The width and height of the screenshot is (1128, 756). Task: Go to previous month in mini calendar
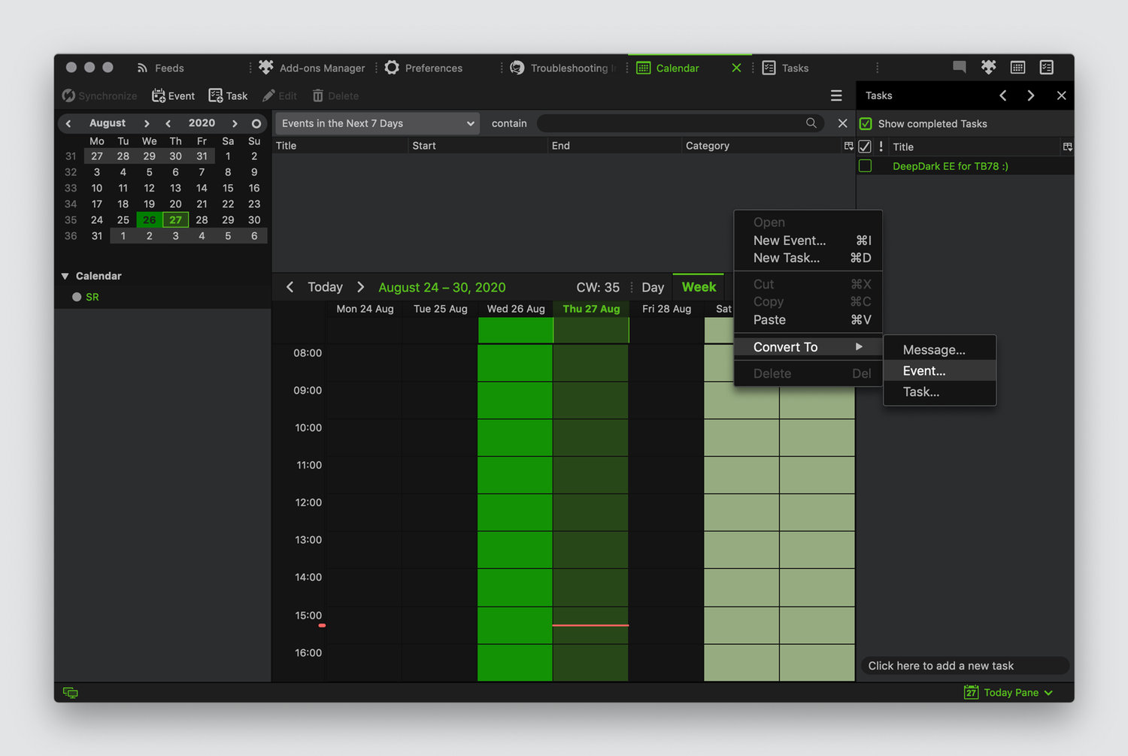tap(68, 123)
